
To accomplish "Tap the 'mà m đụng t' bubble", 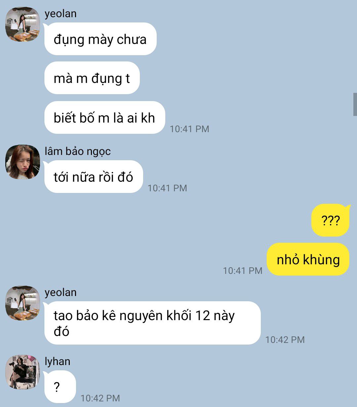I will click(92, 78).
